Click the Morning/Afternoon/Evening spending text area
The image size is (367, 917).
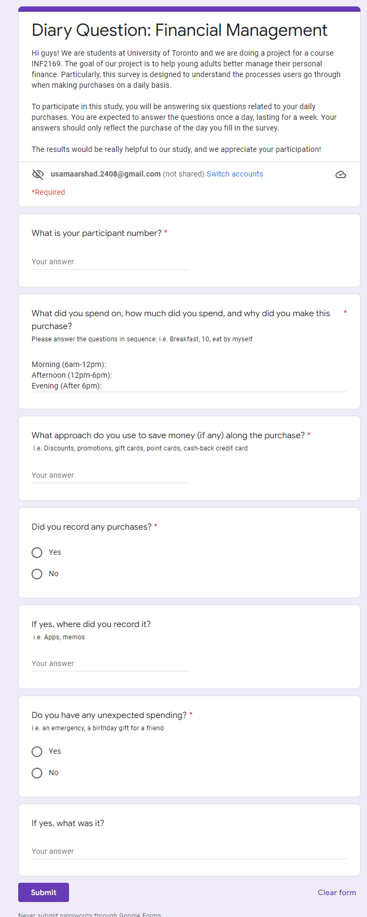189,376
